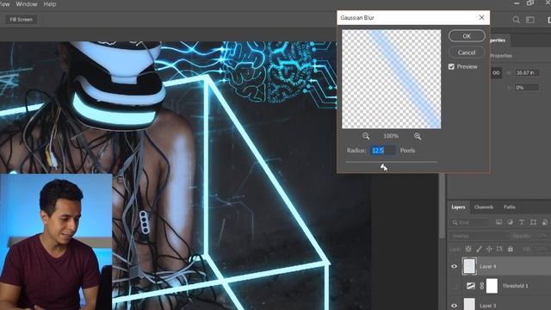Click the 16.67 in width field
Image resolution: width=551 pixels, height=310 pixels.
point(527,72)
